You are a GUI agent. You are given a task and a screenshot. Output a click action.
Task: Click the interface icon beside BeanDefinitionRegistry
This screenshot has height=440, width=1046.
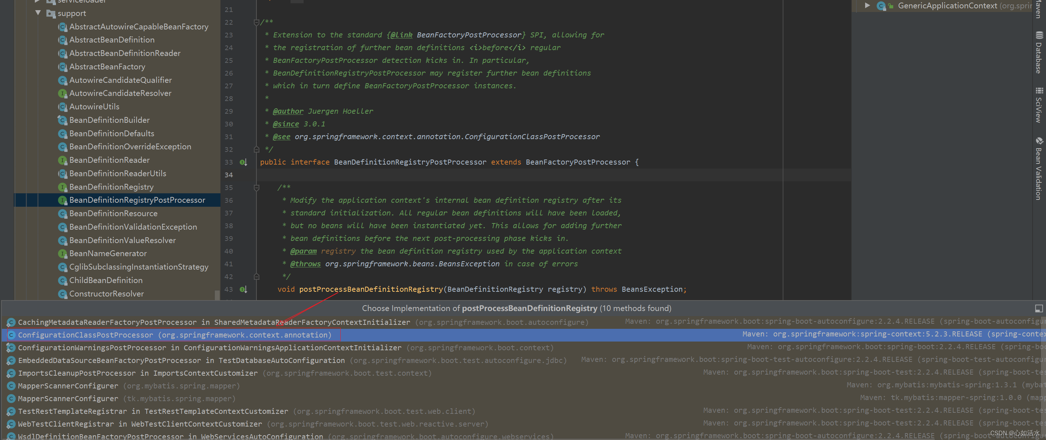[x=62, y=187]
